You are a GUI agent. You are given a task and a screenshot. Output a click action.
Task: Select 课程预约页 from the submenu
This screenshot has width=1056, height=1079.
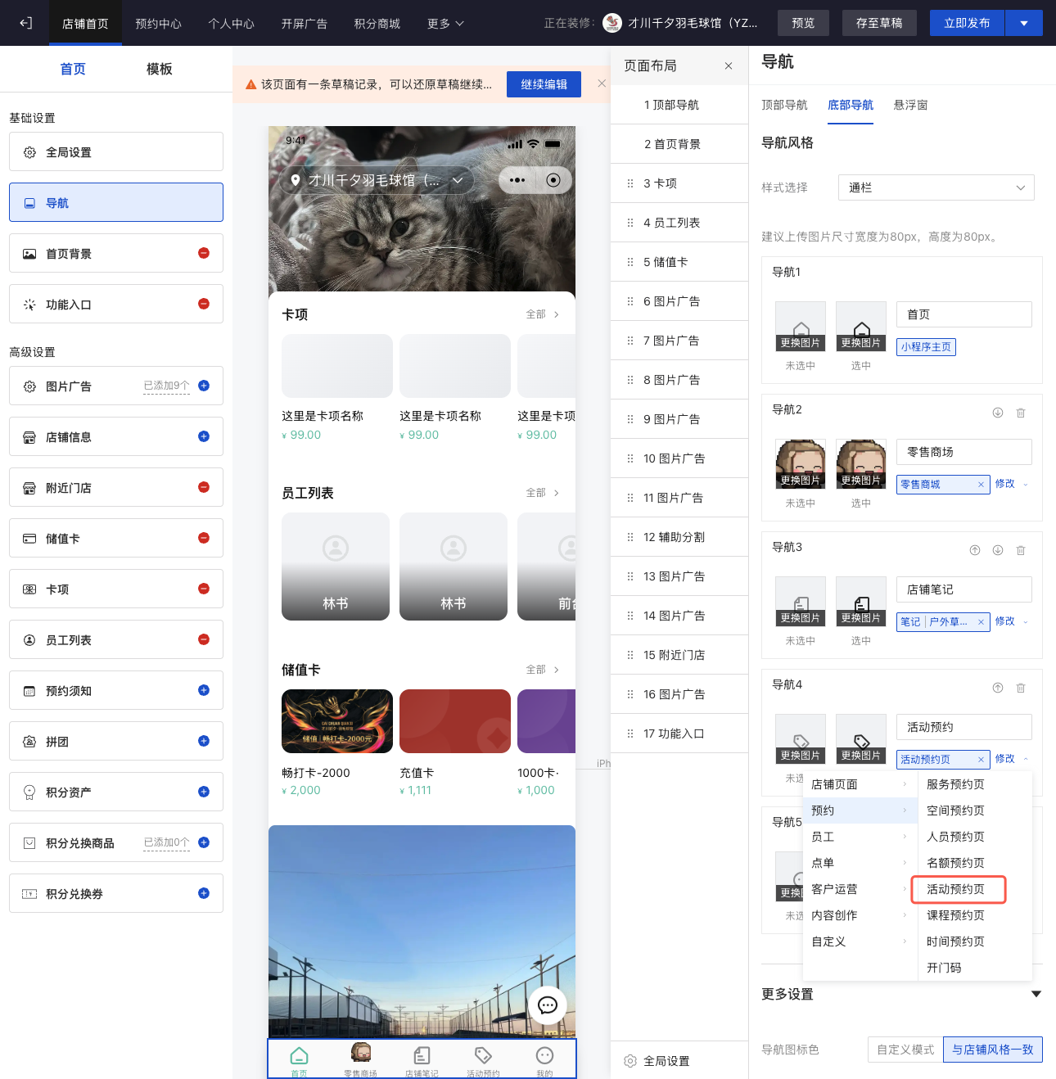[x=955, y=915]
